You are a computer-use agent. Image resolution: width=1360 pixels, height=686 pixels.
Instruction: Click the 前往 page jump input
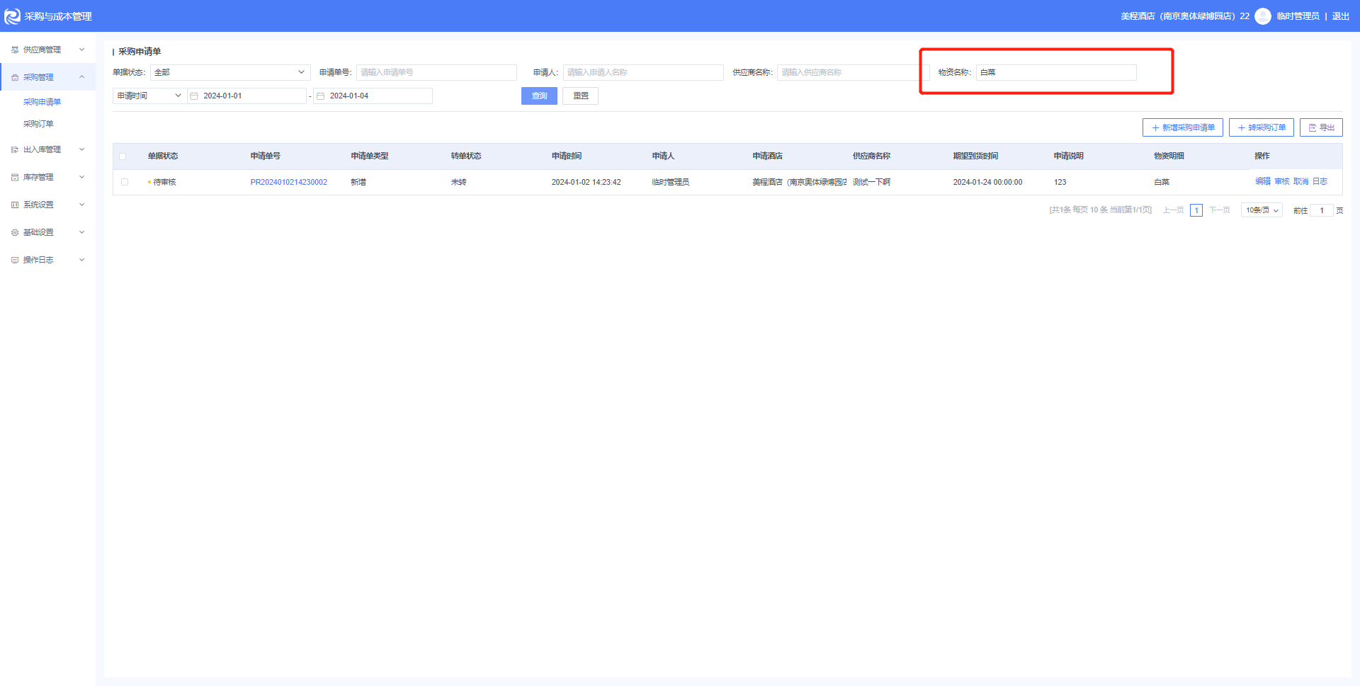pyautogui.click(x=1322, y=210)
